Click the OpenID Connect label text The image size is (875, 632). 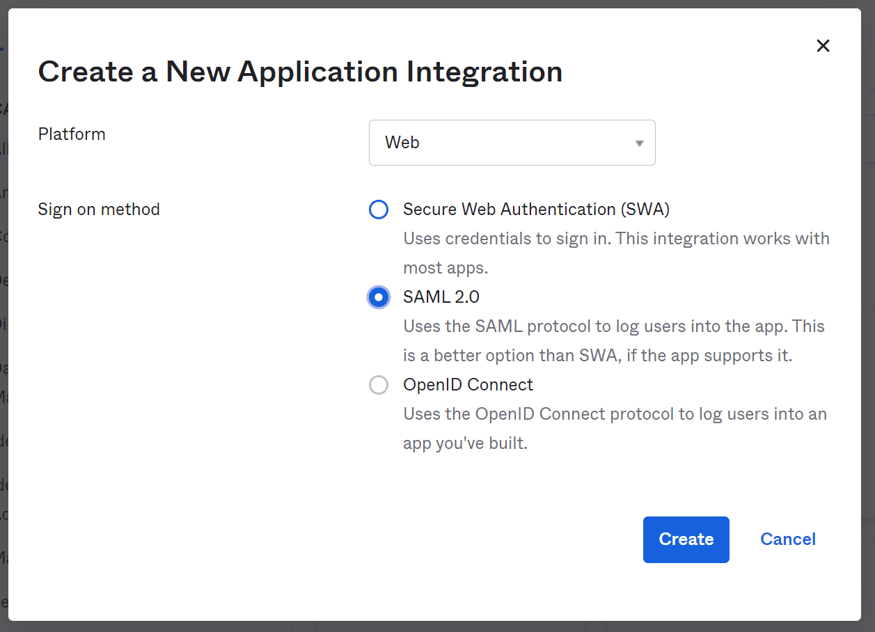(x=468, y=384)
